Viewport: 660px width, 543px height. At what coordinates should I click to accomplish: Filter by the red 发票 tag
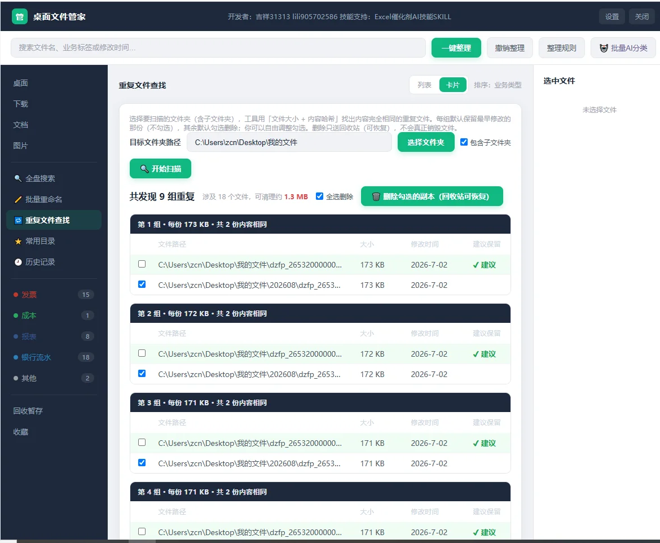pos(54,295)
